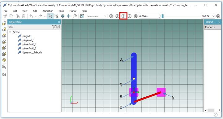The width and height of the screenshot is (223, 119).
Task: Open the Tools menu
Action: tap(61, 11)
